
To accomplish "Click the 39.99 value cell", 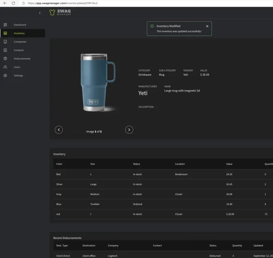I will [229, 194].
